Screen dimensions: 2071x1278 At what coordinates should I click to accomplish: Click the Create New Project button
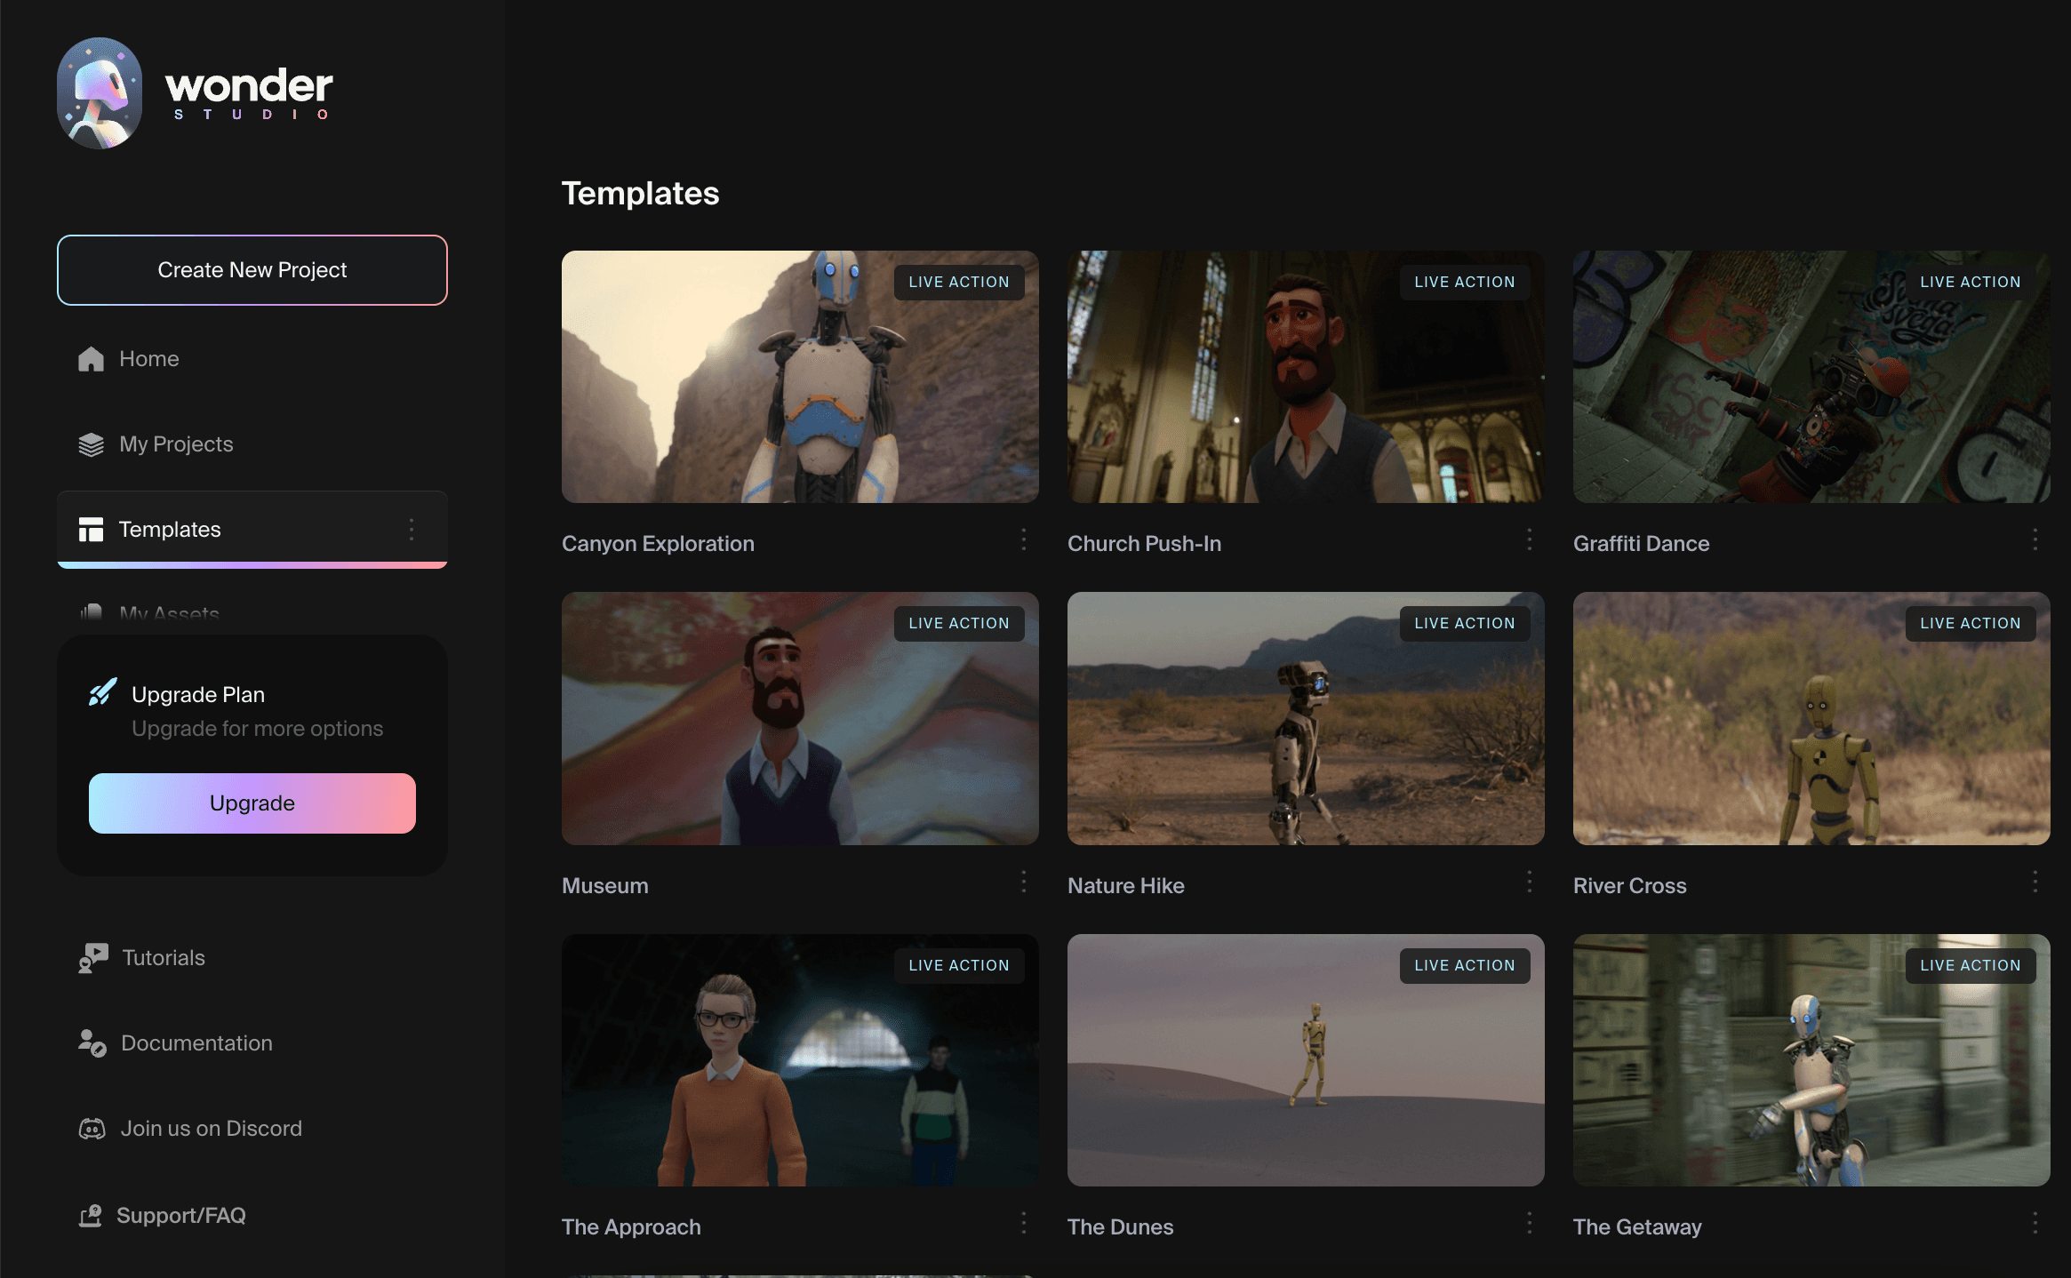coord(252,270)
